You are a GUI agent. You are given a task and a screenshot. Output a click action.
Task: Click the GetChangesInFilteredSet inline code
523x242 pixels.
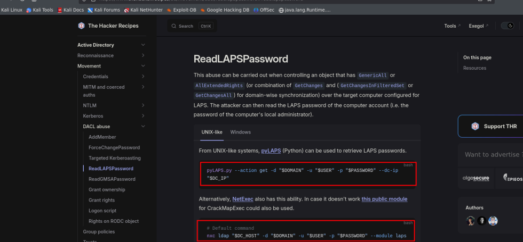click(x=373, y=86)
